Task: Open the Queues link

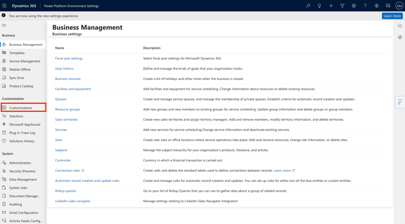Action: tap(61, 99)
